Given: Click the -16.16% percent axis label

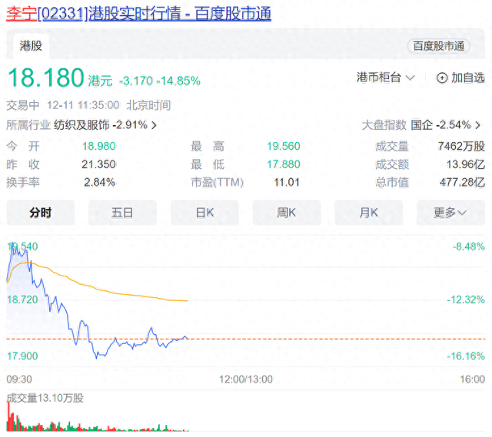Looking at the screenshot, I should click(466, 356).
